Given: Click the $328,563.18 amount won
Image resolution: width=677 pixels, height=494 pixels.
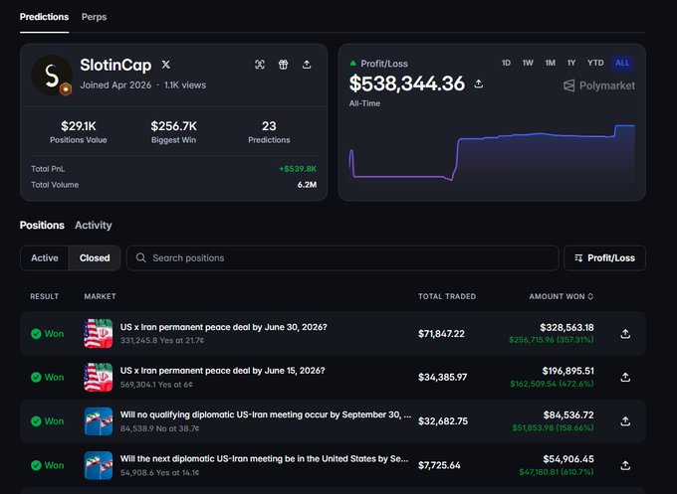Looking at the screenshot, I should tap(566, 328).
